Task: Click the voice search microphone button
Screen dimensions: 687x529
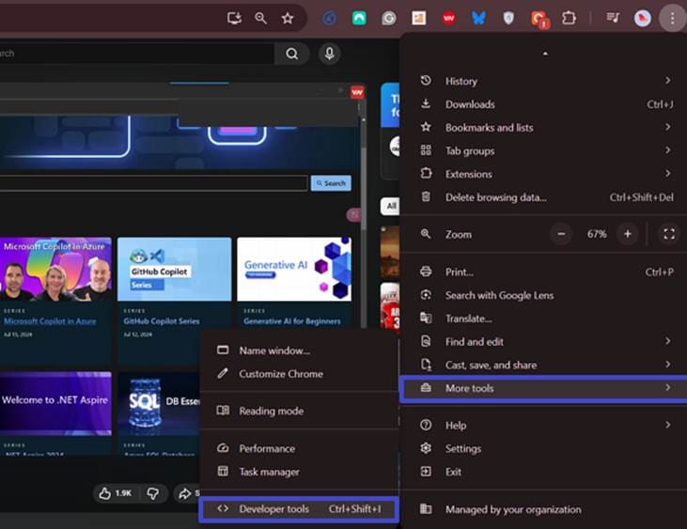Action: 330,54
